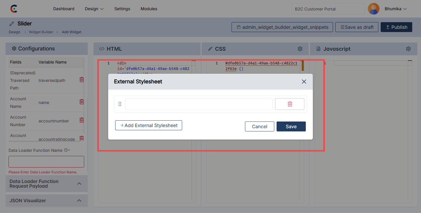This screenshot has width=421, height=213.
Task: Open the Design dropdown menu
Action: click(94, 9)
